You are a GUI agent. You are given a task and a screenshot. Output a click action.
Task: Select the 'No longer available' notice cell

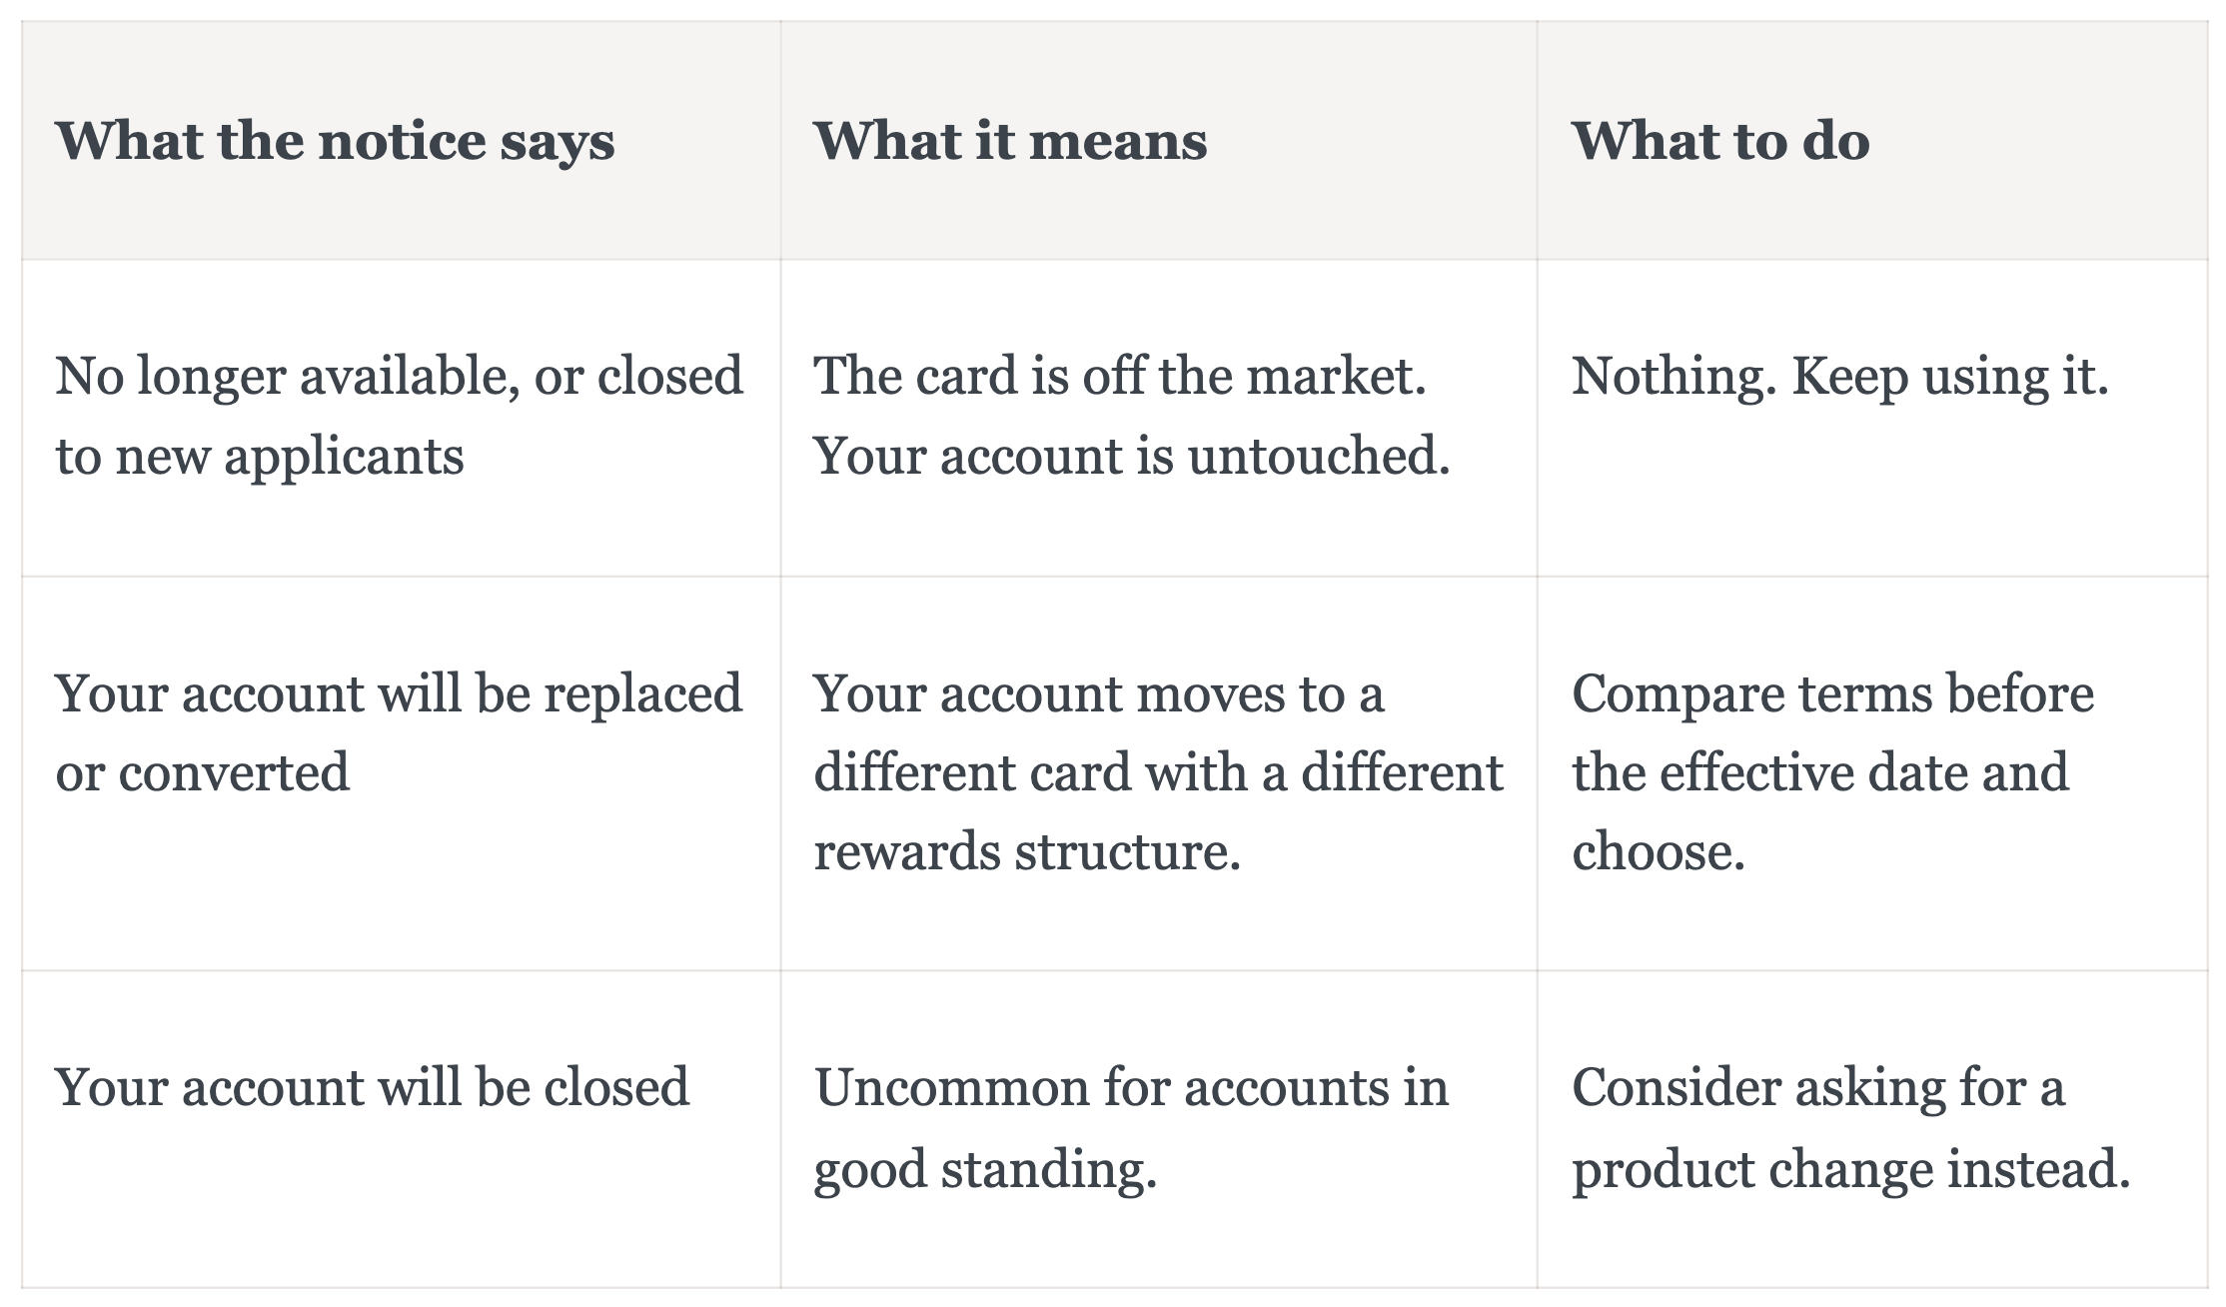point(401,418)
